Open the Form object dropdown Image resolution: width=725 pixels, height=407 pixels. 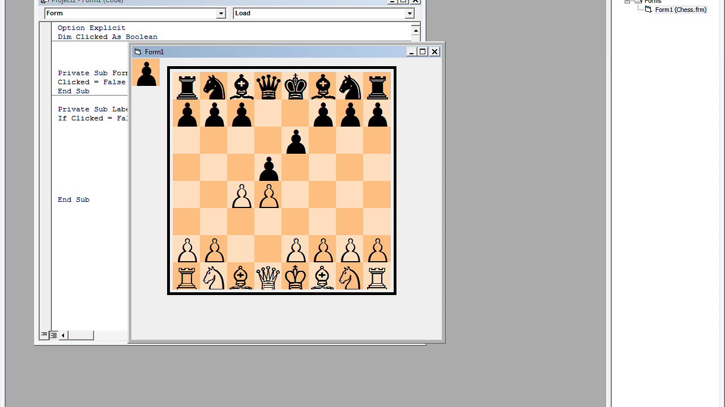pos(221,14)
